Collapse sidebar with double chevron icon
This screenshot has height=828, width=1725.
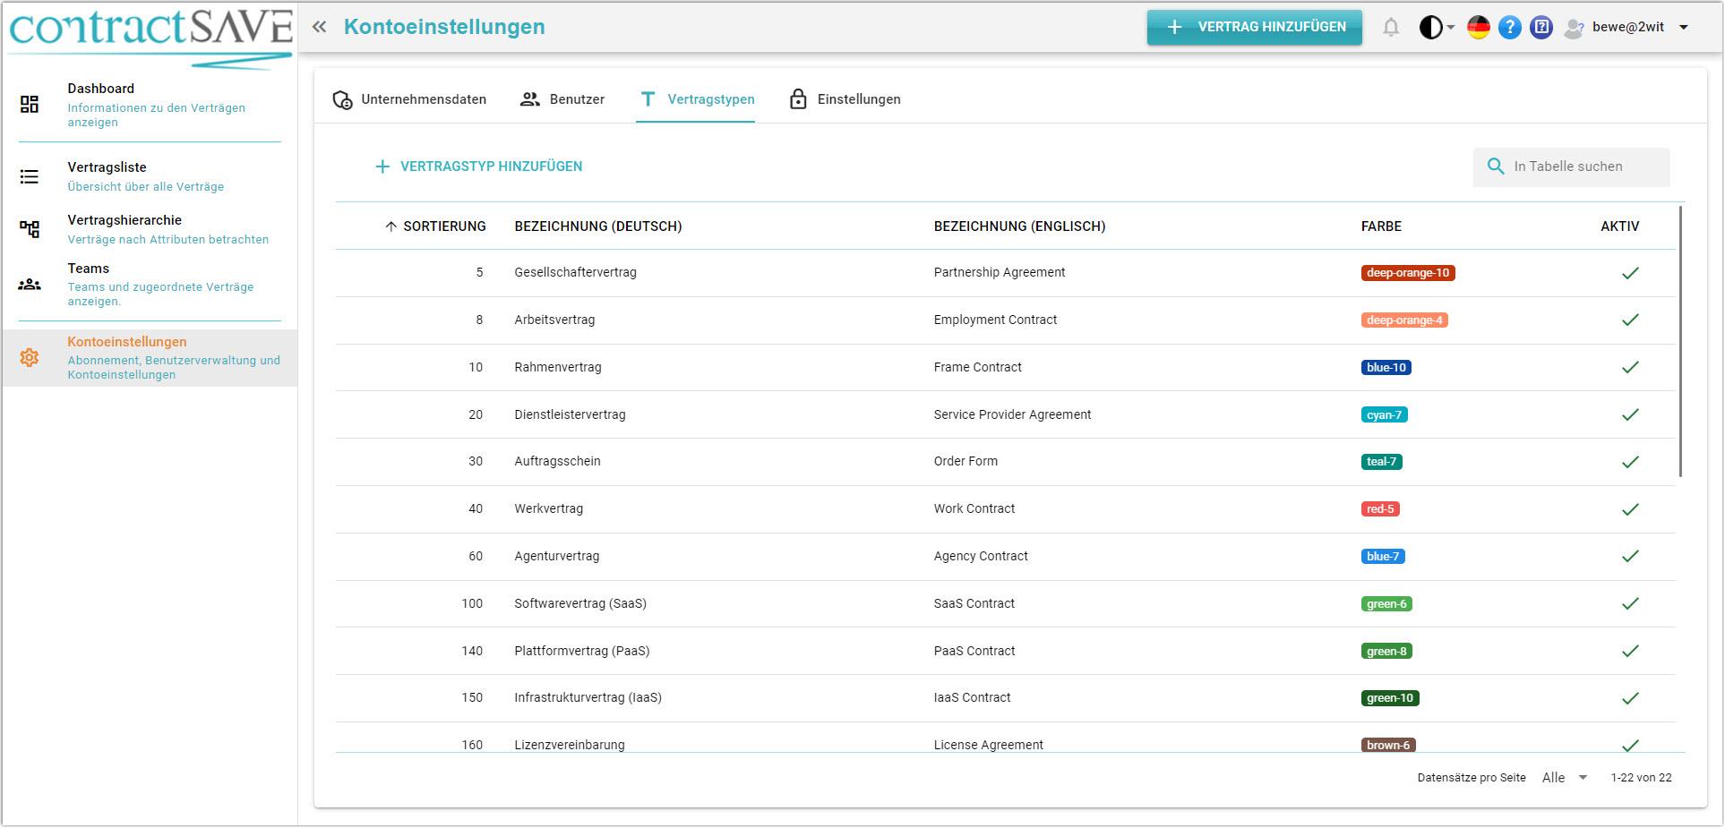pos(320,27)
